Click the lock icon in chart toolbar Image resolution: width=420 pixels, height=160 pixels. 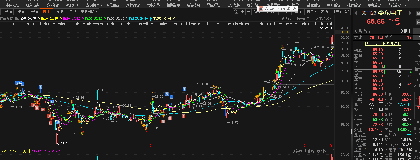pos(236,12)
